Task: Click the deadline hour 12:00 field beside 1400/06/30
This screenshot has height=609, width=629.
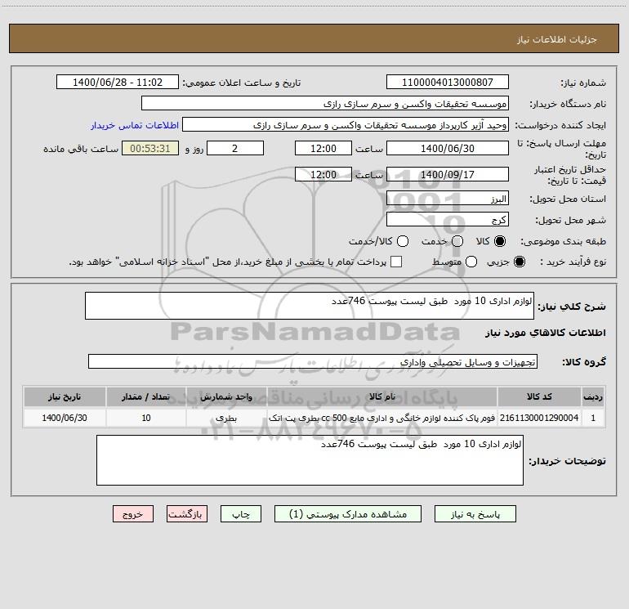Action: 323,148
